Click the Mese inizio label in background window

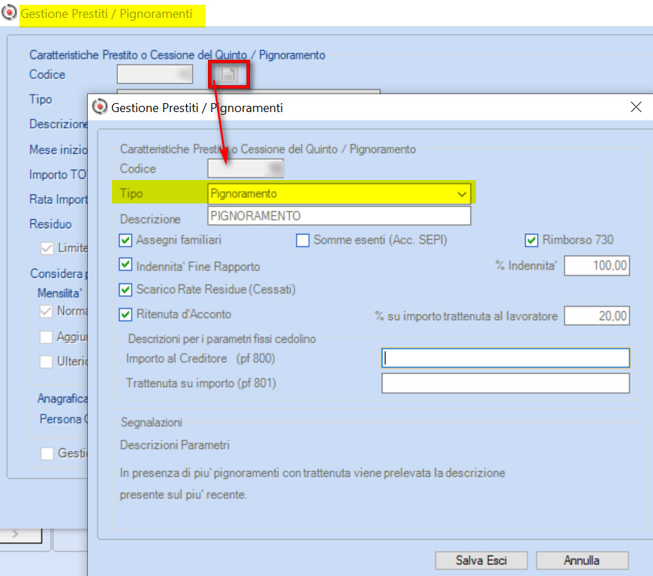pos(58,150)
